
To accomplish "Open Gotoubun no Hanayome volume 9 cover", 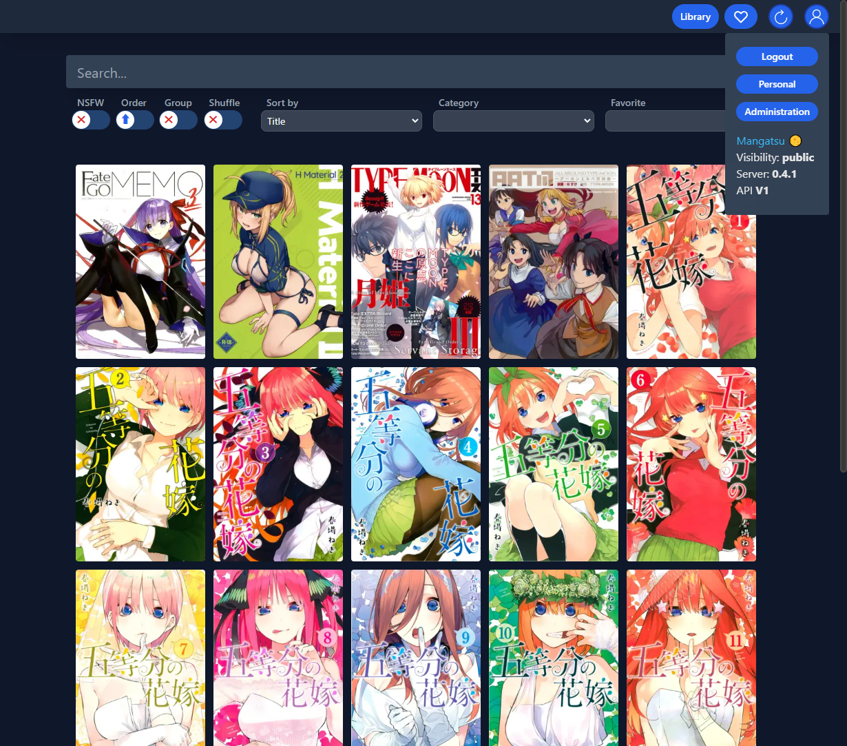I will [416, 658].
